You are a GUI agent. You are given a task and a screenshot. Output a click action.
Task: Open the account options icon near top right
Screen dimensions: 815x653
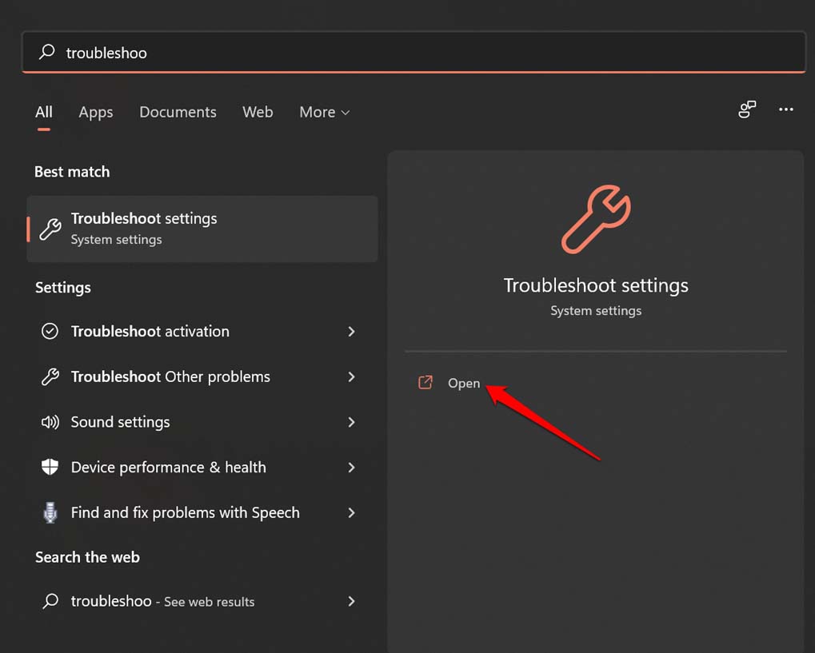pyautogui.click(x=746, y=109)
